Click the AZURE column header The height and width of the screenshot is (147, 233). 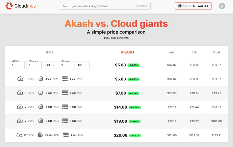(x=216, y=52)
